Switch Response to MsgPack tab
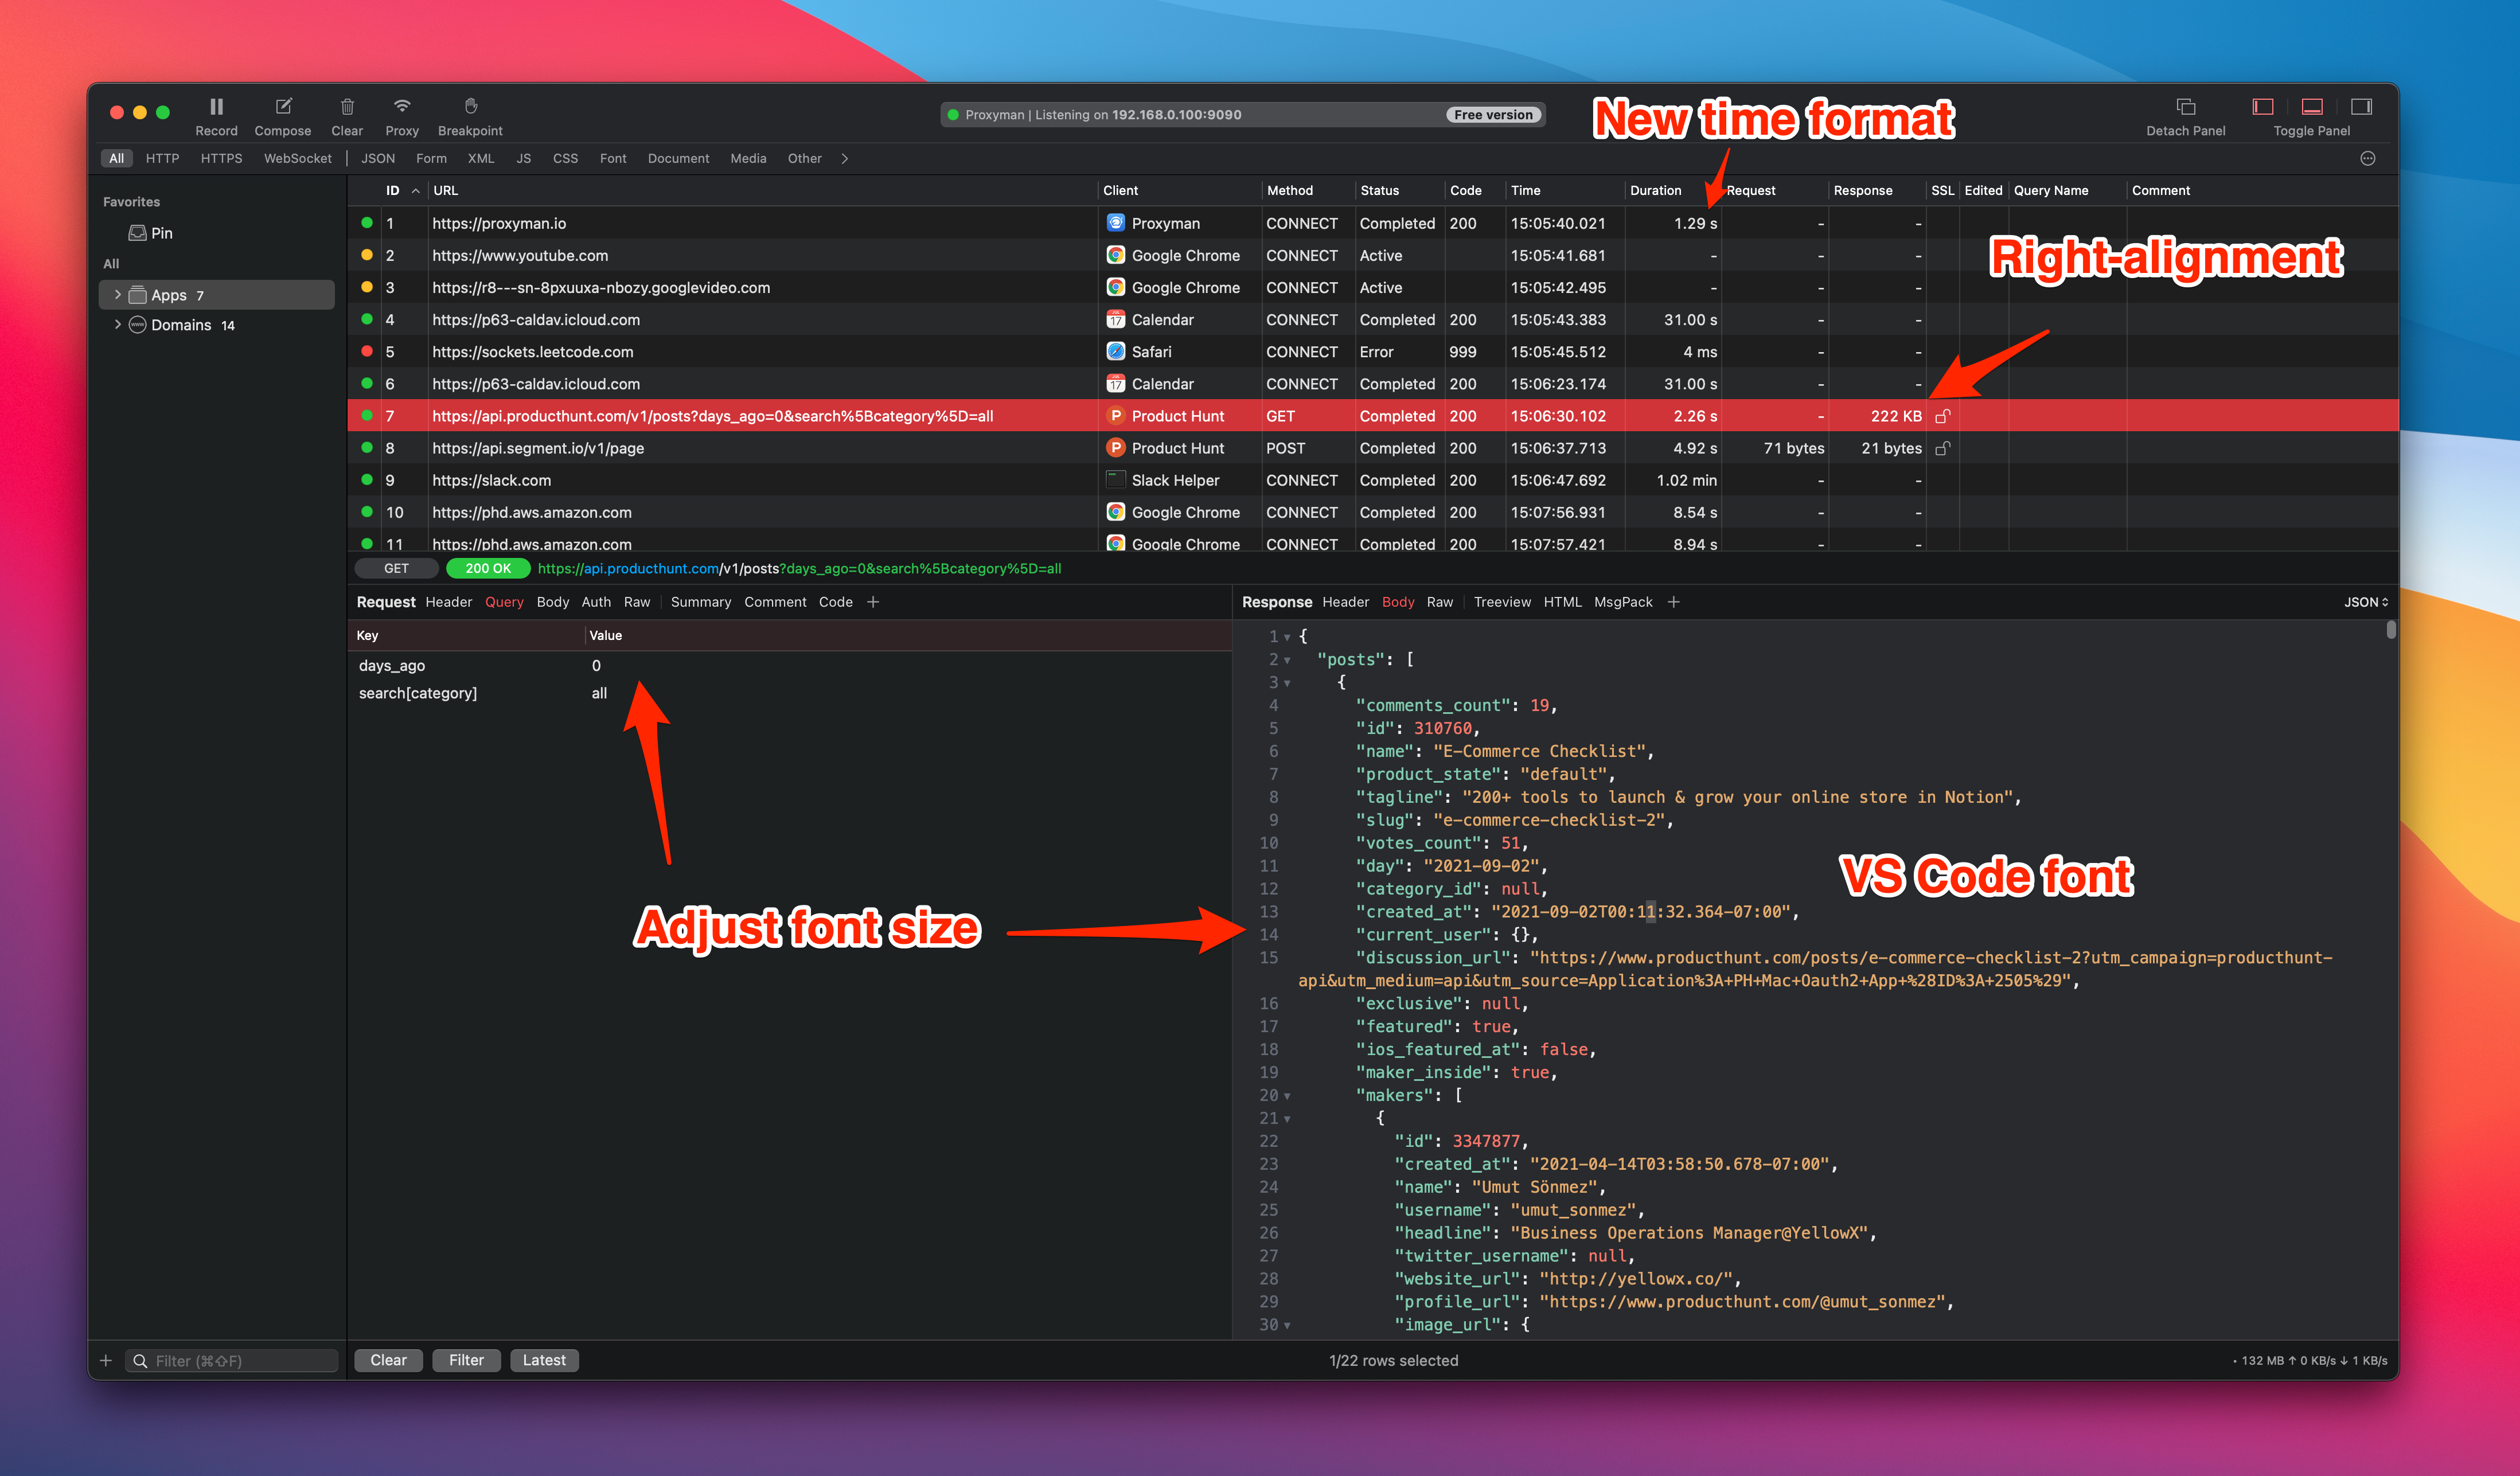The height and width of the screenshot is (1476, 2520). (x=1623, y=602)
